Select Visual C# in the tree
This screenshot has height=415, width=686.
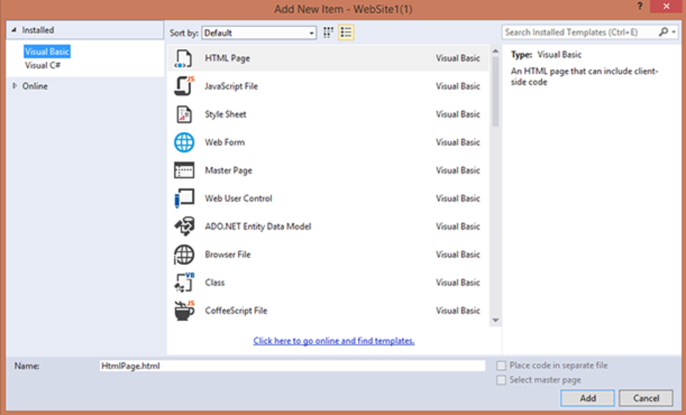tap(42, 66)
